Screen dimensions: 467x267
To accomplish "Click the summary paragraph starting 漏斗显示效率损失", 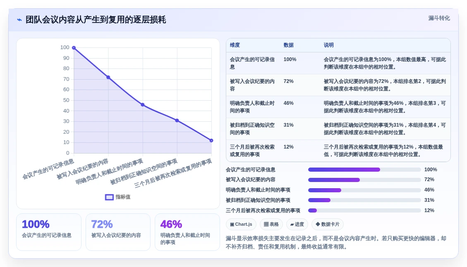I will click(x=336, y=243).
